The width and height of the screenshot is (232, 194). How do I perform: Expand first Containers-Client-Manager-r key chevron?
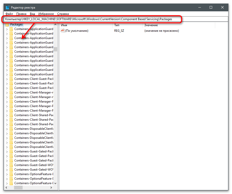pos(7,92)
